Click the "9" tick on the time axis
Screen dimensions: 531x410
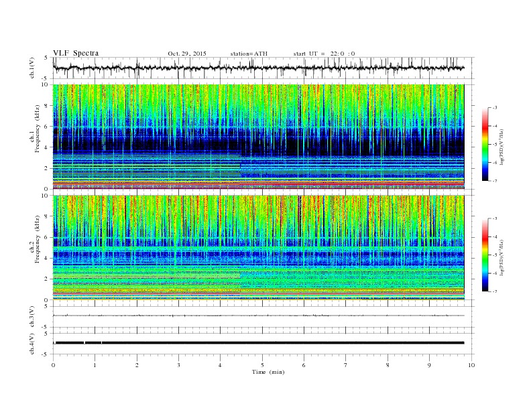[x=429, y=365]
